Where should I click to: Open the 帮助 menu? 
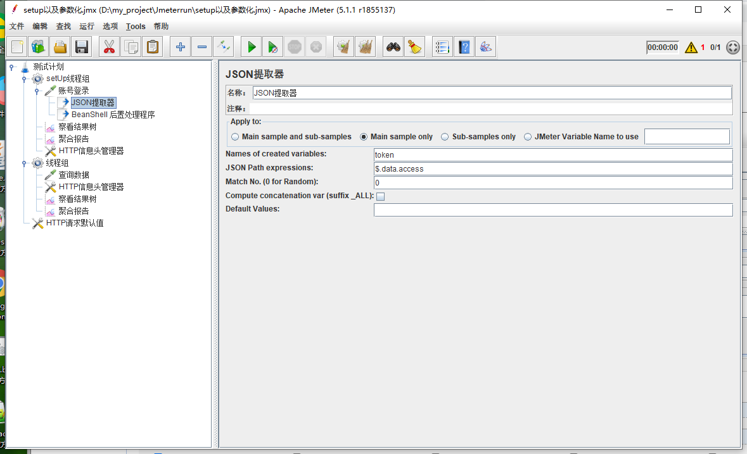161,26
